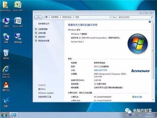Expand breadcrumb arrow after 系统和安全

tap(73, 17)
